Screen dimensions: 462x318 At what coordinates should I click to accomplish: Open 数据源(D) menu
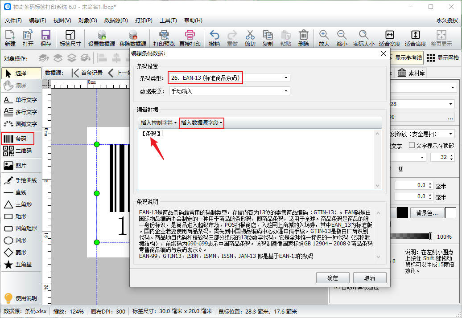pos(116,20)
